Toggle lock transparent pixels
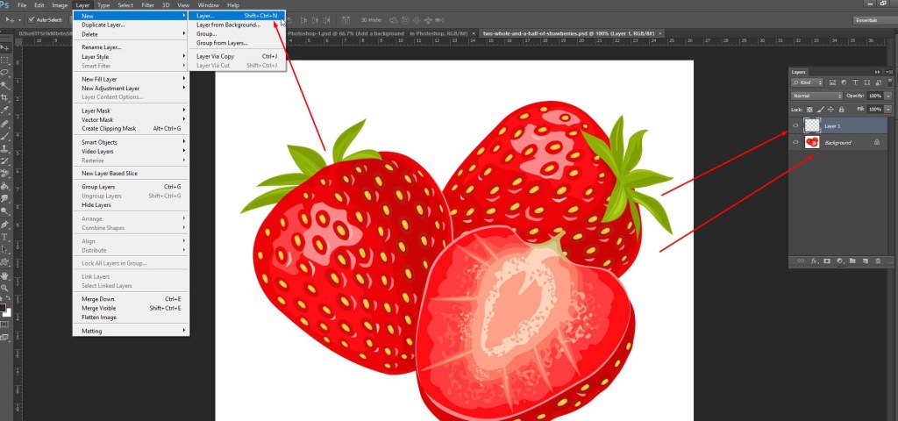Viewport: 898px width, 421px height. [809, 110]
